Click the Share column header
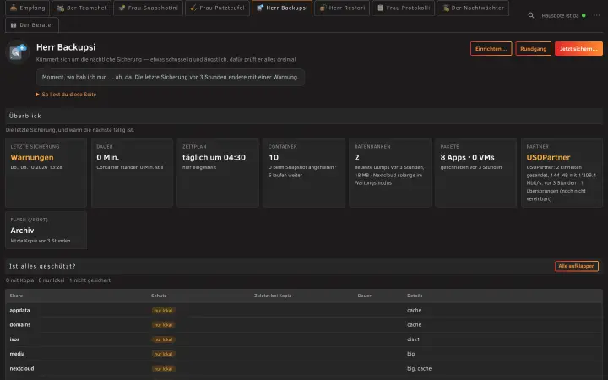Image resolution: width=608 pixels, height=380 pixels. (16, 296)
